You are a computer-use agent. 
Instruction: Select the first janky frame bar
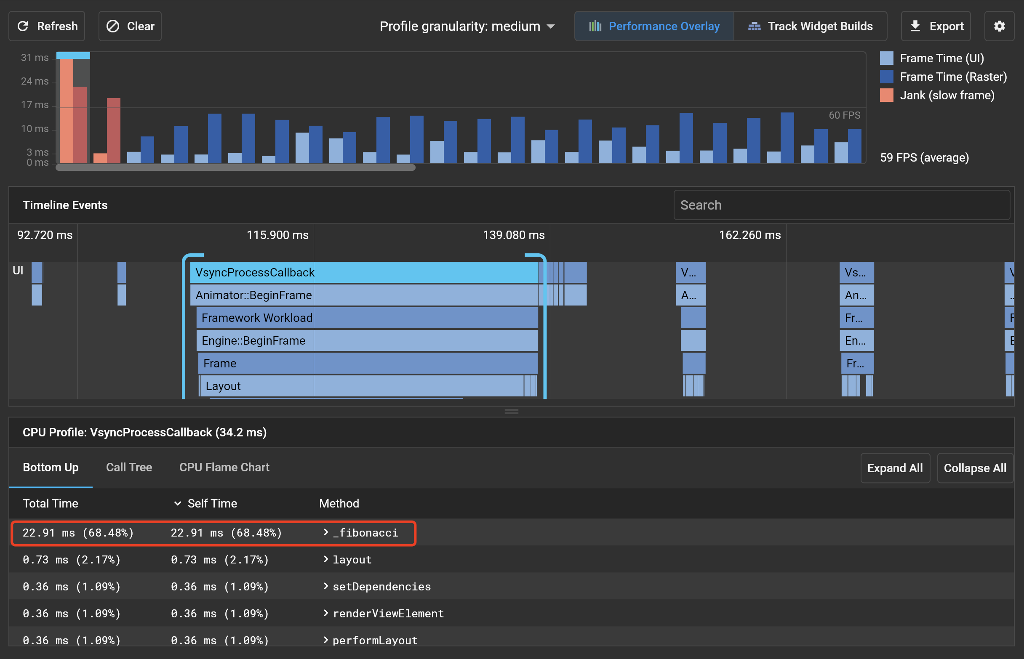tap(67, 110)
